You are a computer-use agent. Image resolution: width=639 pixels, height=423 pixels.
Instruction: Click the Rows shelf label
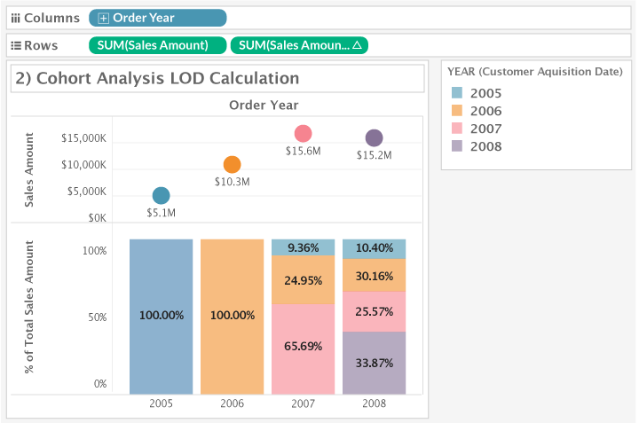click(x=41, y=45)
